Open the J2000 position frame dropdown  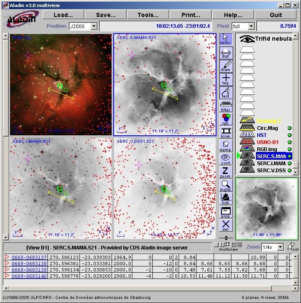[93, 26]
